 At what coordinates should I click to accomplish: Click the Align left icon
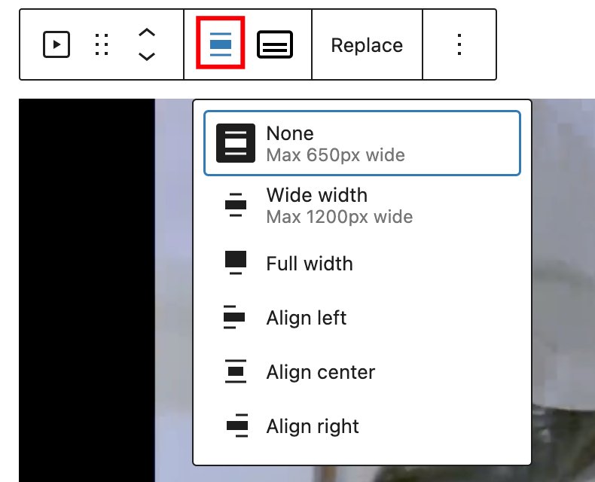(234, 317)
